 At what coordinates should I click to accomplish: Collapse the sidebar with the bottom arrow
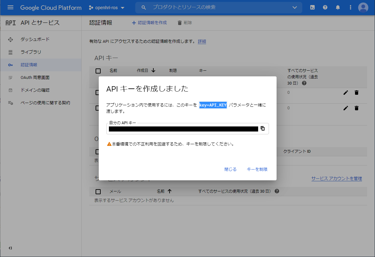pyautogui.click(x=10, y=248)
